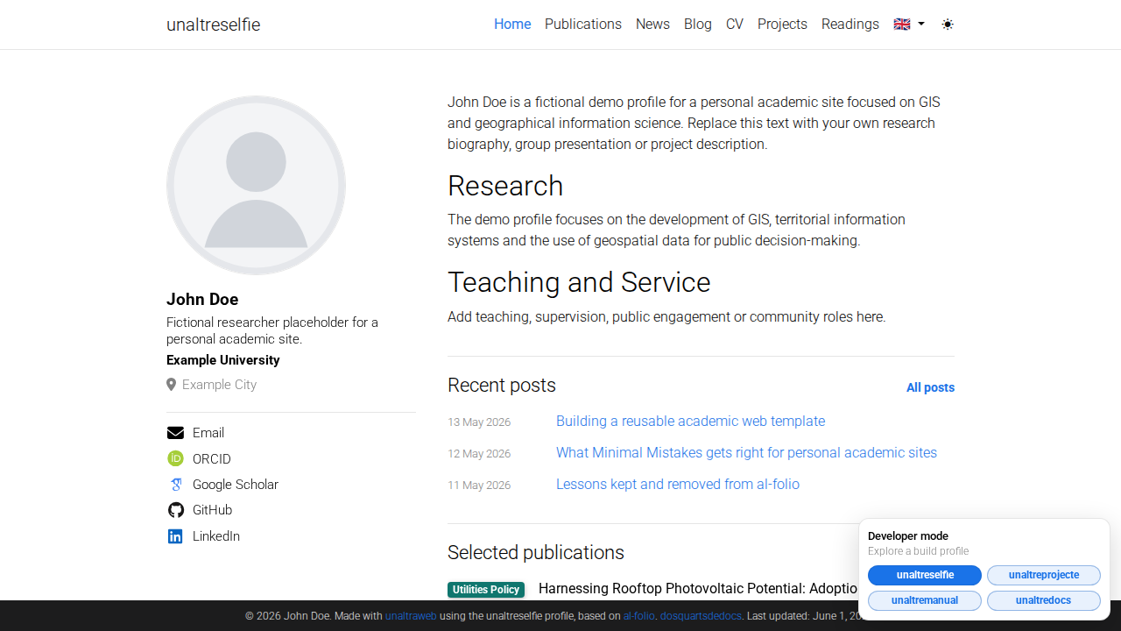Follow the dosquartsdedocs footer link
Image resolution: width=1121 pixels, height=631 pixels.
tap(701, 616)
